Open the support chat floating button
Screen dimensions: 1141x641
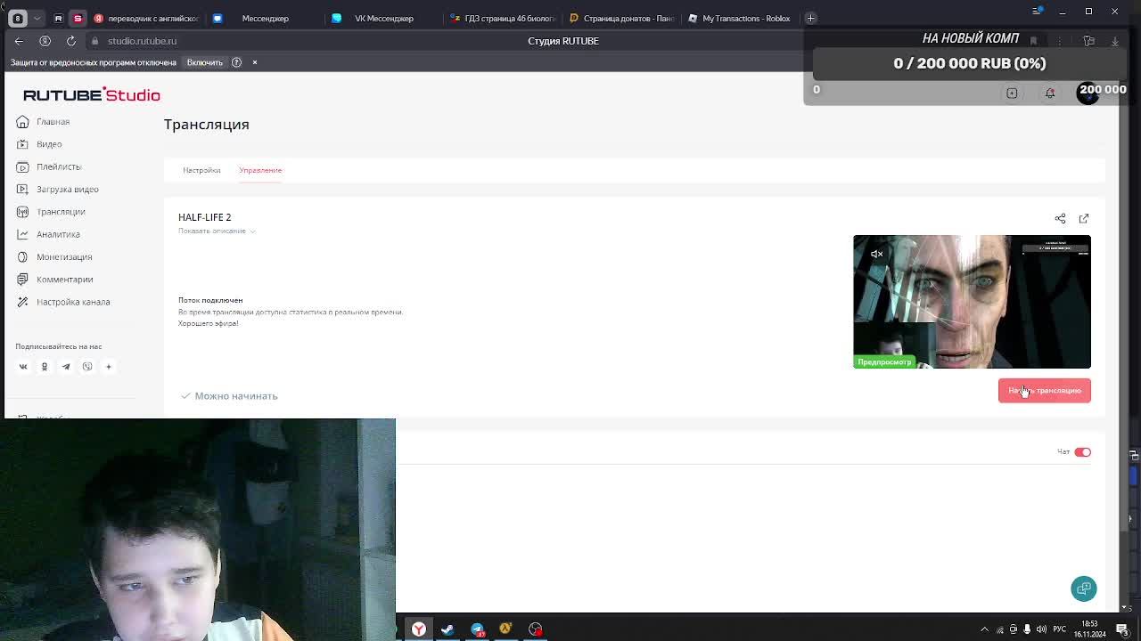point(1084,588)
